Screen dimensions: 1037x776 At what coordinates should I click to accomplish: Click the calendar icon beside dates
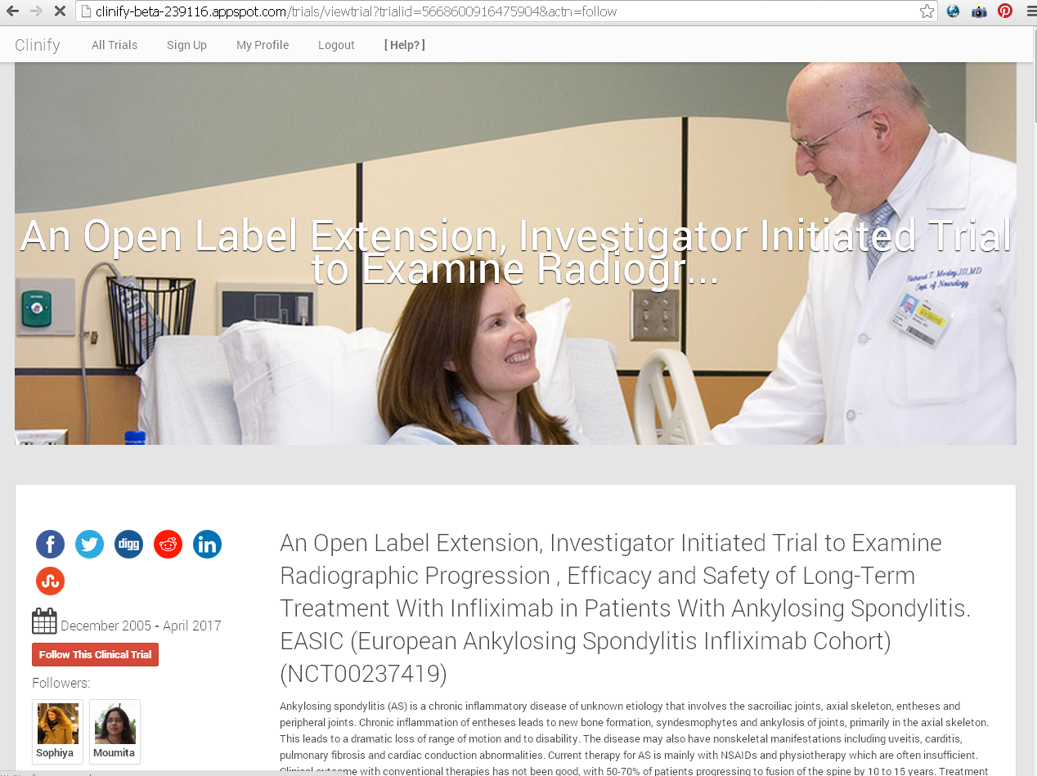tap(44, 621)
